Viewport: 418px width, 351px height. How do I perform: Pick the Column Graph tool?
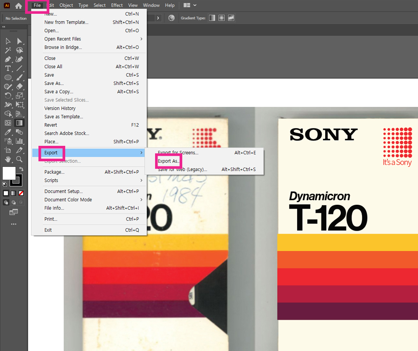point(20,141)
